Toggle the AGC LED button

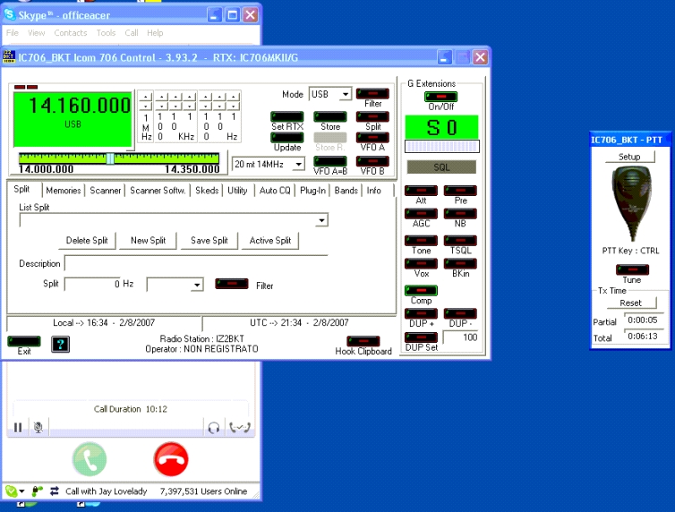click(421, 213)
